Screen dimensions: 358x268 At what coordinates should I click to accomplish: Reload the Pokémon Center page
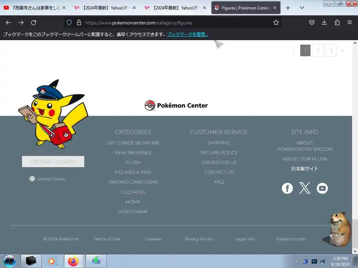tap(34, 23)
